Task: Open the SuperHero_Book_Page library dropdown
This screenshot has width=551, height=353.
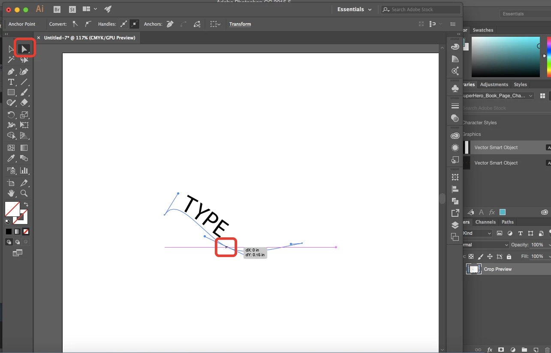Action: [x=498, y=96]
